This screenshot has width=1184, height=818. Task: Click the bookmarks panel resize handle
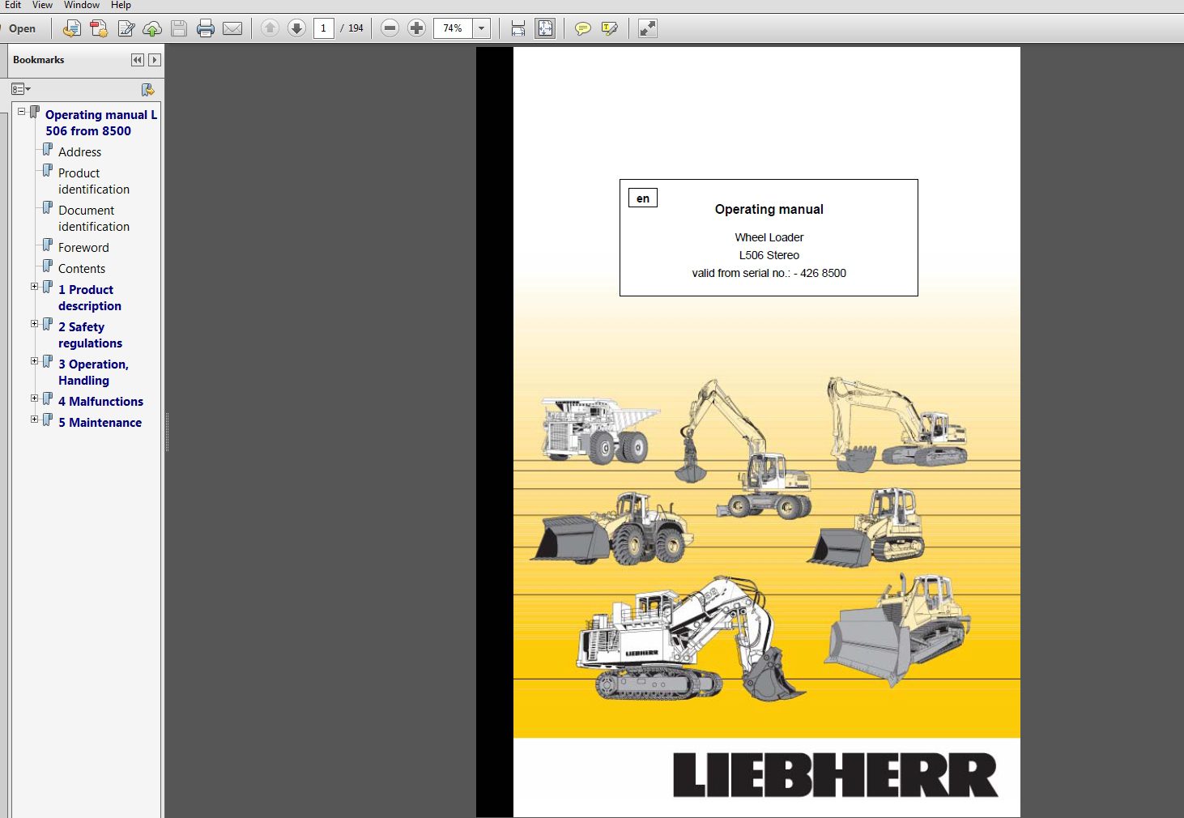167,432
